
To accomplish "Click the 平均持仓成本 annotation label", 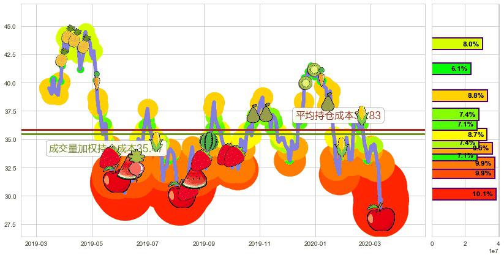I will (x=338, y=115).
